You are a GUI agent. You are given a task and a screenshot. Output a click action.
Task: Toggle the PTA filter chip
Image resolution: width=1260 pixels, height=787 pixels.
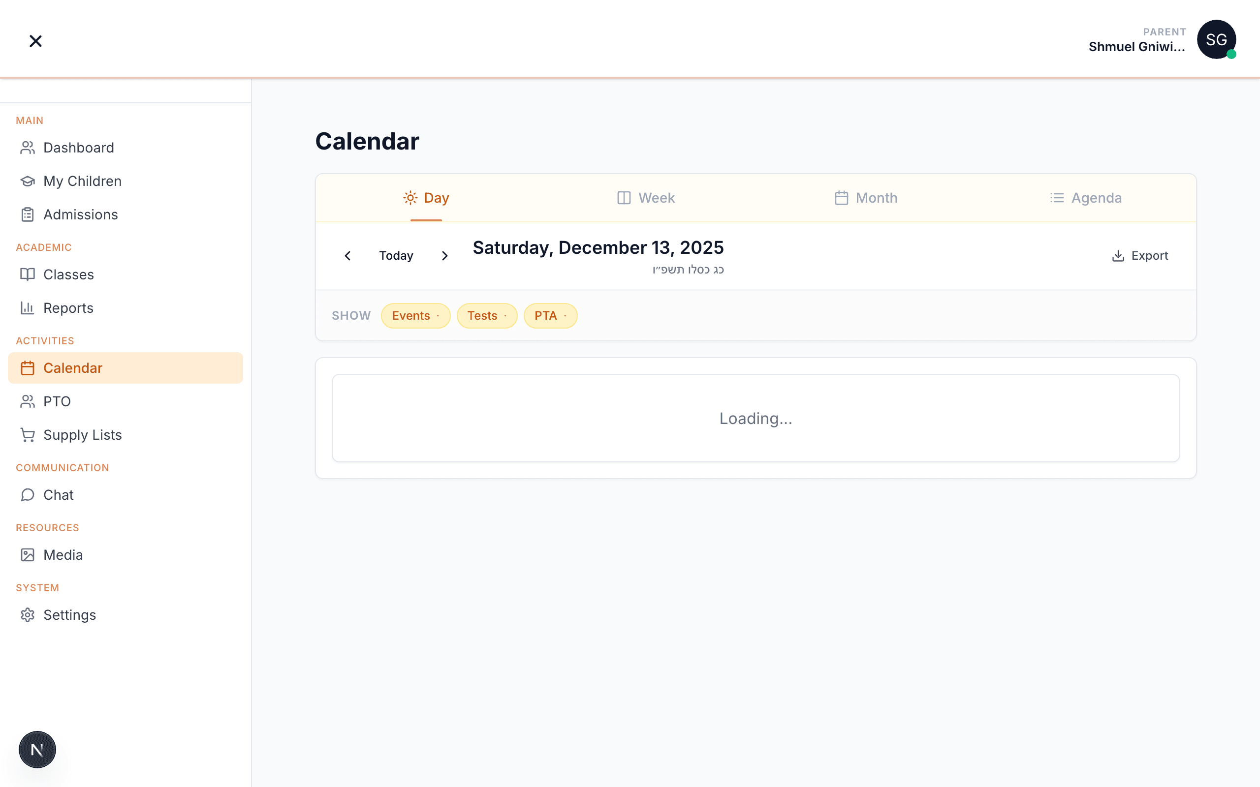pos(550,315)
